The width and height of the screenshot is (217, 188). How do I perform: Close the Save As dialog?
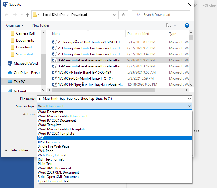pos(189,4)
